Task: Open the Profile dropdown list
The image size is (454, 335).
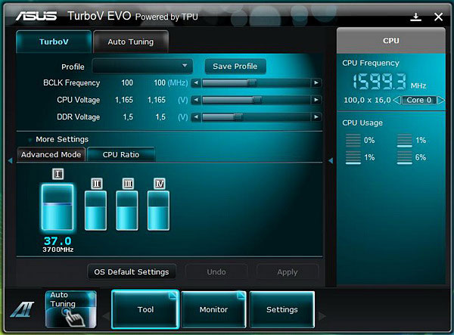Action: point(142,67)
